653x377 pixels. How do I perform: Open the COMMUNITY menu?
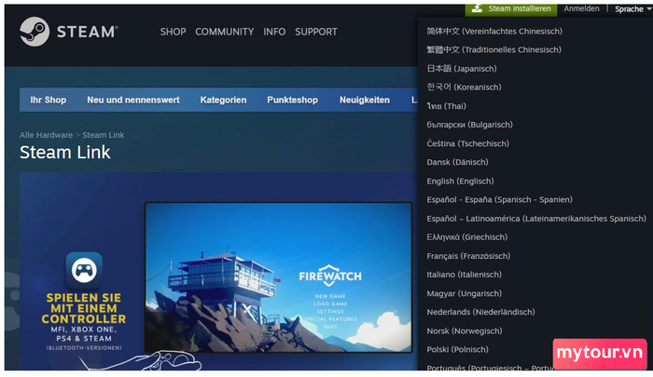point(225,32)
